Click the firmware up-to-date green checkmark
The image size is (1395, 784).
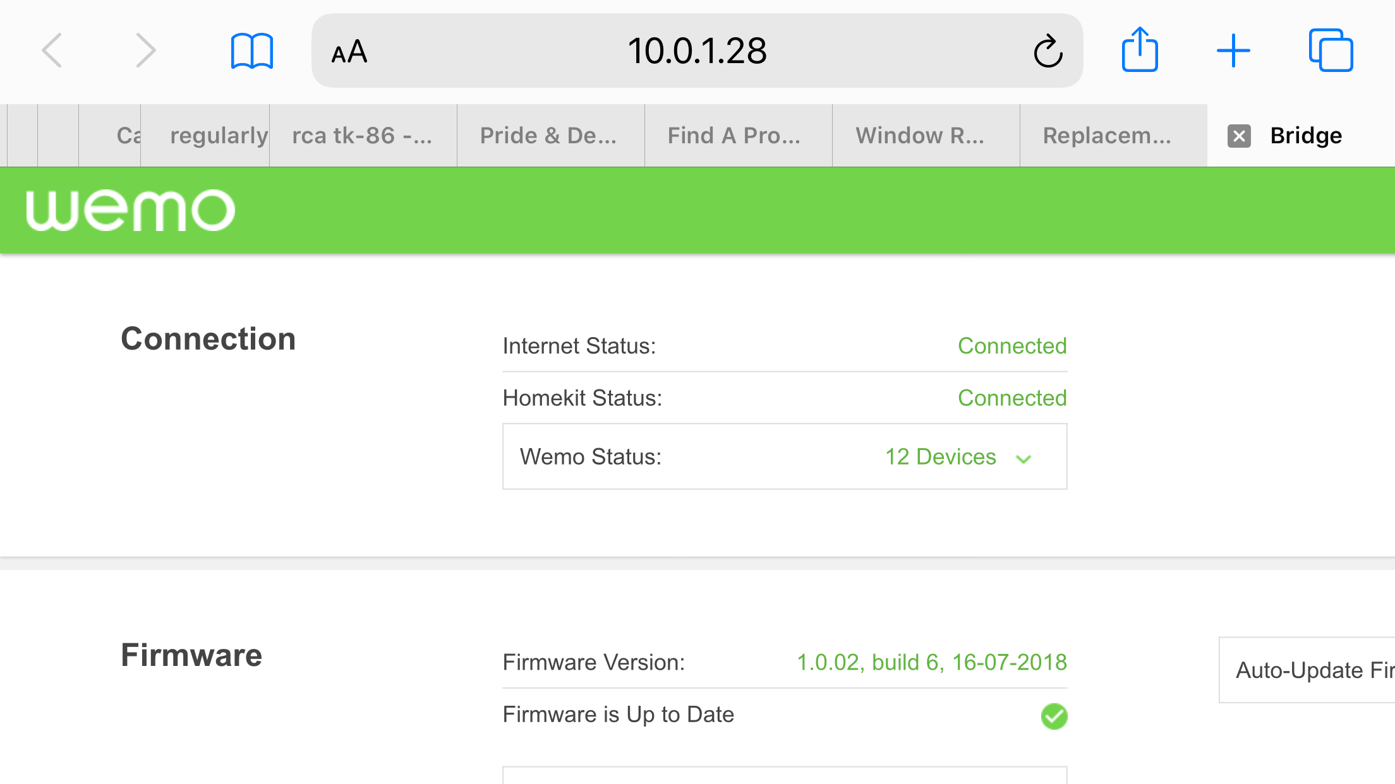(1054, 716)
